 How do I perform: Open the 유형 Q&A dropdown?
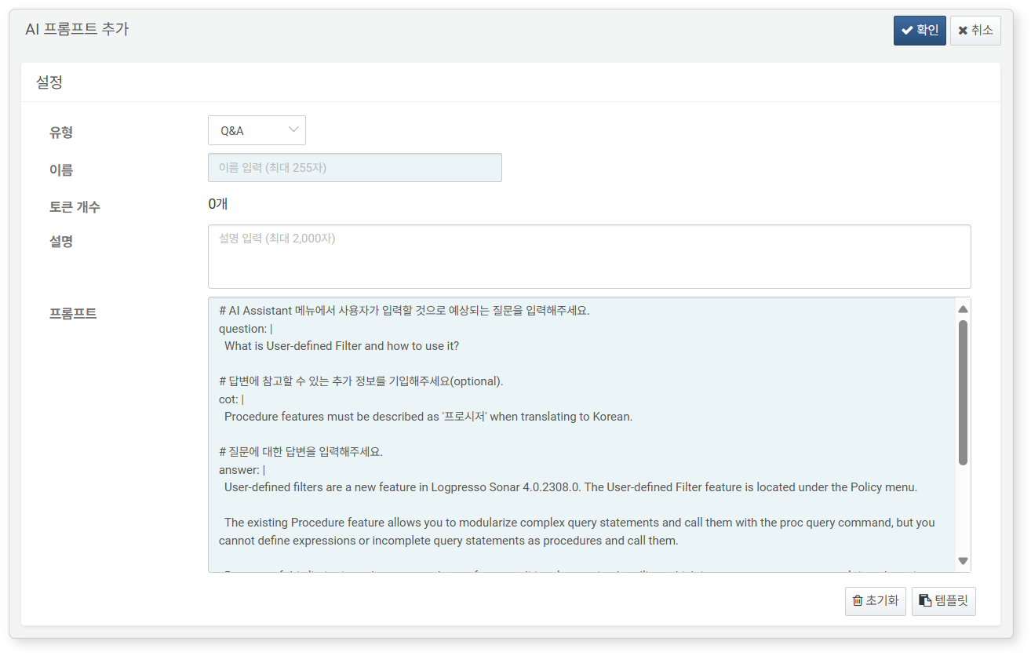point(257,130)
